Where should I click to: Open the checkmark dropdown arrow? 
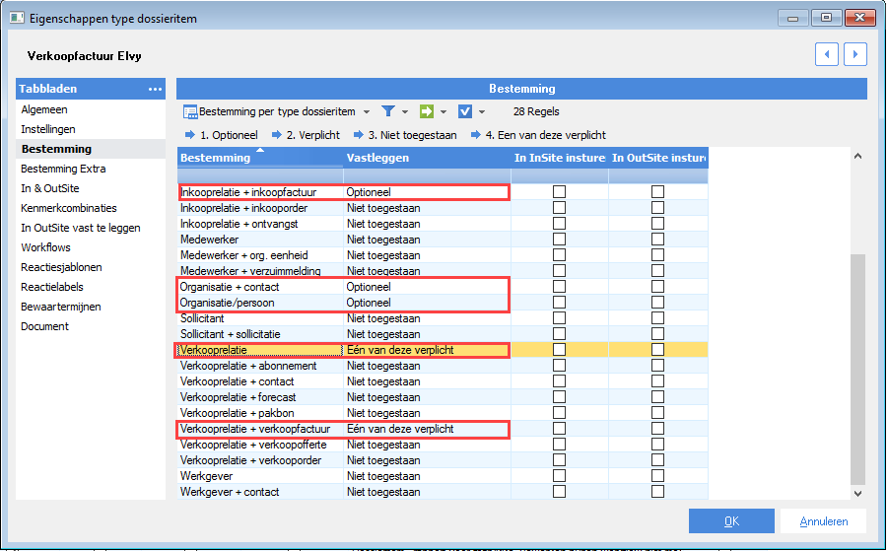pos(482,112)
